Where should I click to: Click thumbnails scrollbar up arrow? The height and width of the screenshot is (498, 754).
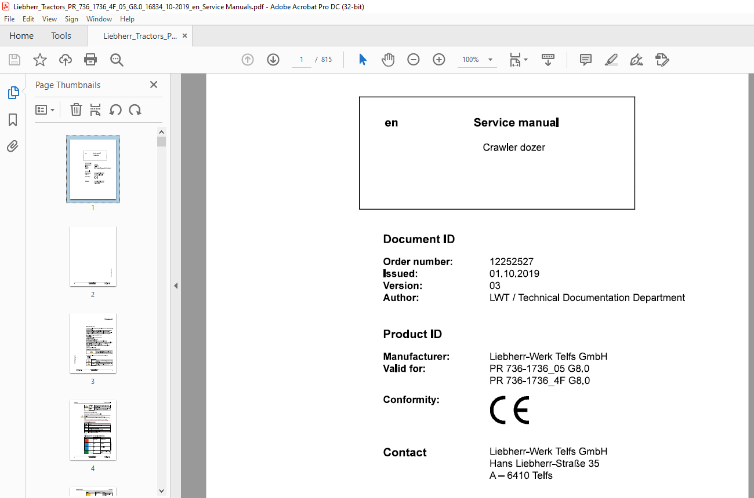[161, 132]
